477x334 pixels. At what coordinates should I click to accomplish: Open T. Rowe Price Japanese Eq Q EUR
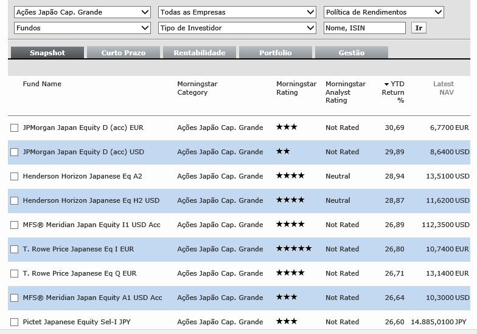pyautogui.click(x=80, y=273)
